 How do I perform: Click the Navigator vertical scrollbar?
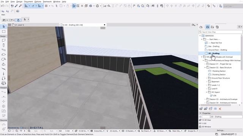(241, 53)
